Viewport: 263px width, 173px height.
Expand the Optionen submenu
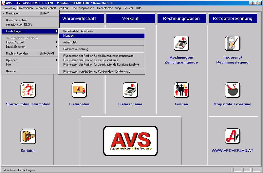coord(12,60)
